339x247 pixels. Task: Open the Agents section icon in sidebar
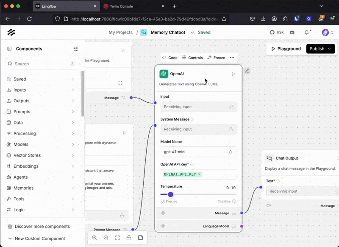tap(9, 177)
